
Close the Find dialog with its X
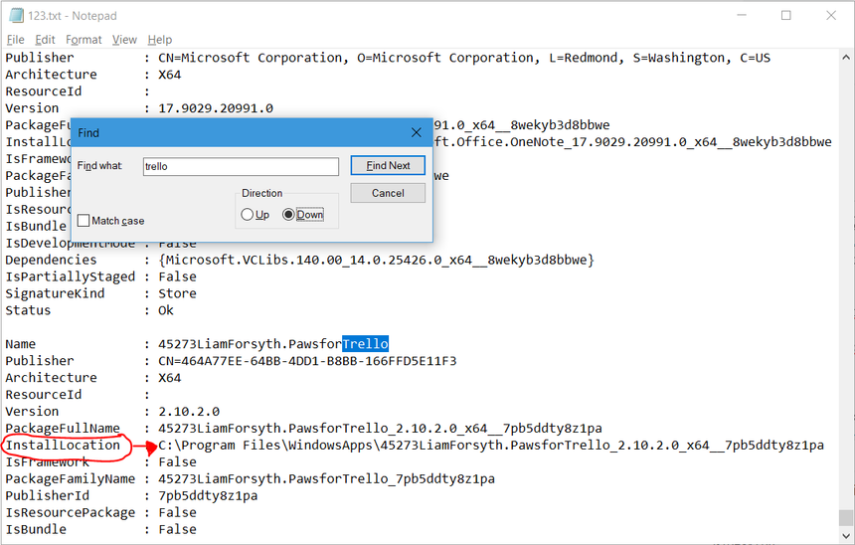[x=417, y=132]
